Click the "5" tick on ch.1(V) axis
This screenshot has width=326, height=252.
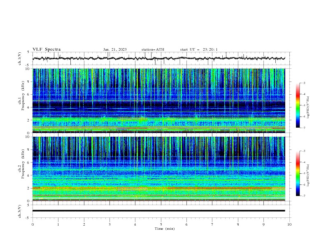tap(28, 52)
